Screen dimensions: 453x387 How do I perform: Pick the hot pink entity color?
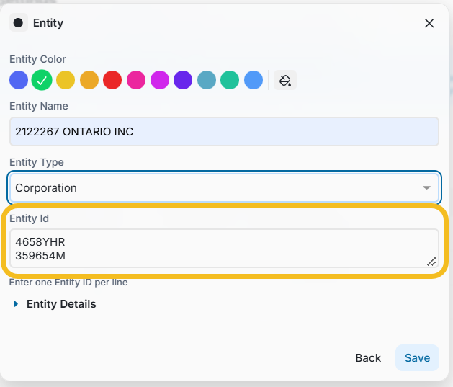136,80
